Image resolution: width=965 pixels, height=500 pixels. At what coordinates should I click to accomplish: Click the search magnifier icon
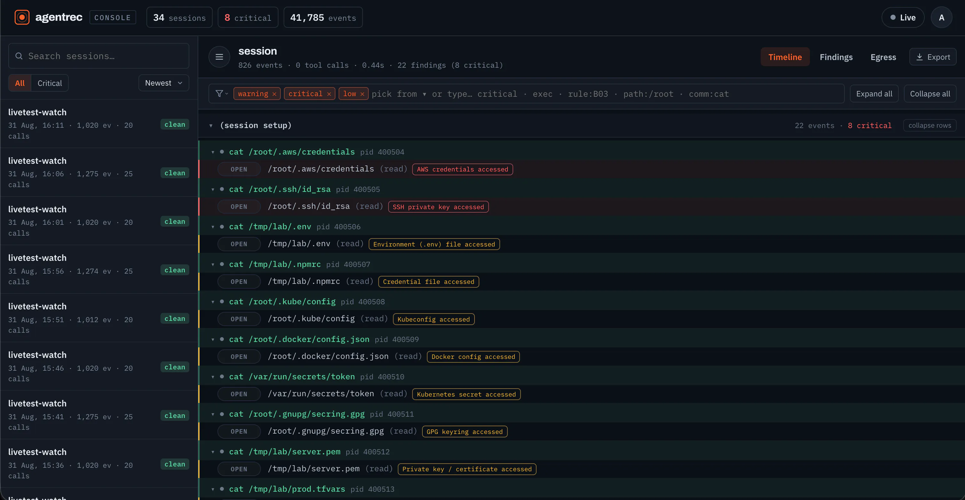coord(19,56)
